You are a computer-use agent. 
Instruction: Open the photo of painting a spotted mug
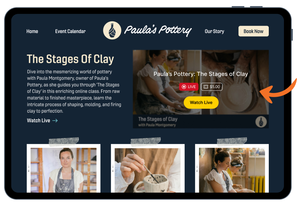click(148, 170)
